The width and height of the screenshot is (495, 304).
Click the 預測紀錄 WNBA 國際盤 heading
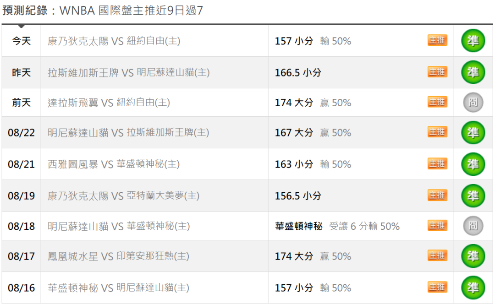[103, 11]
